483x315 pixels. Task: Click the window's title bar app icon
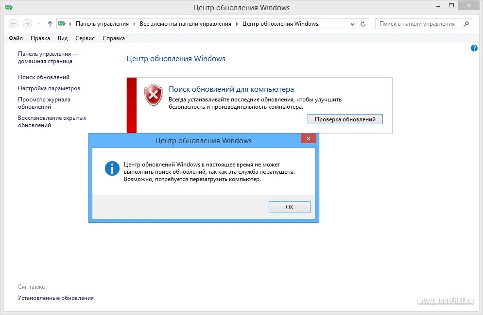pos(9,7)
